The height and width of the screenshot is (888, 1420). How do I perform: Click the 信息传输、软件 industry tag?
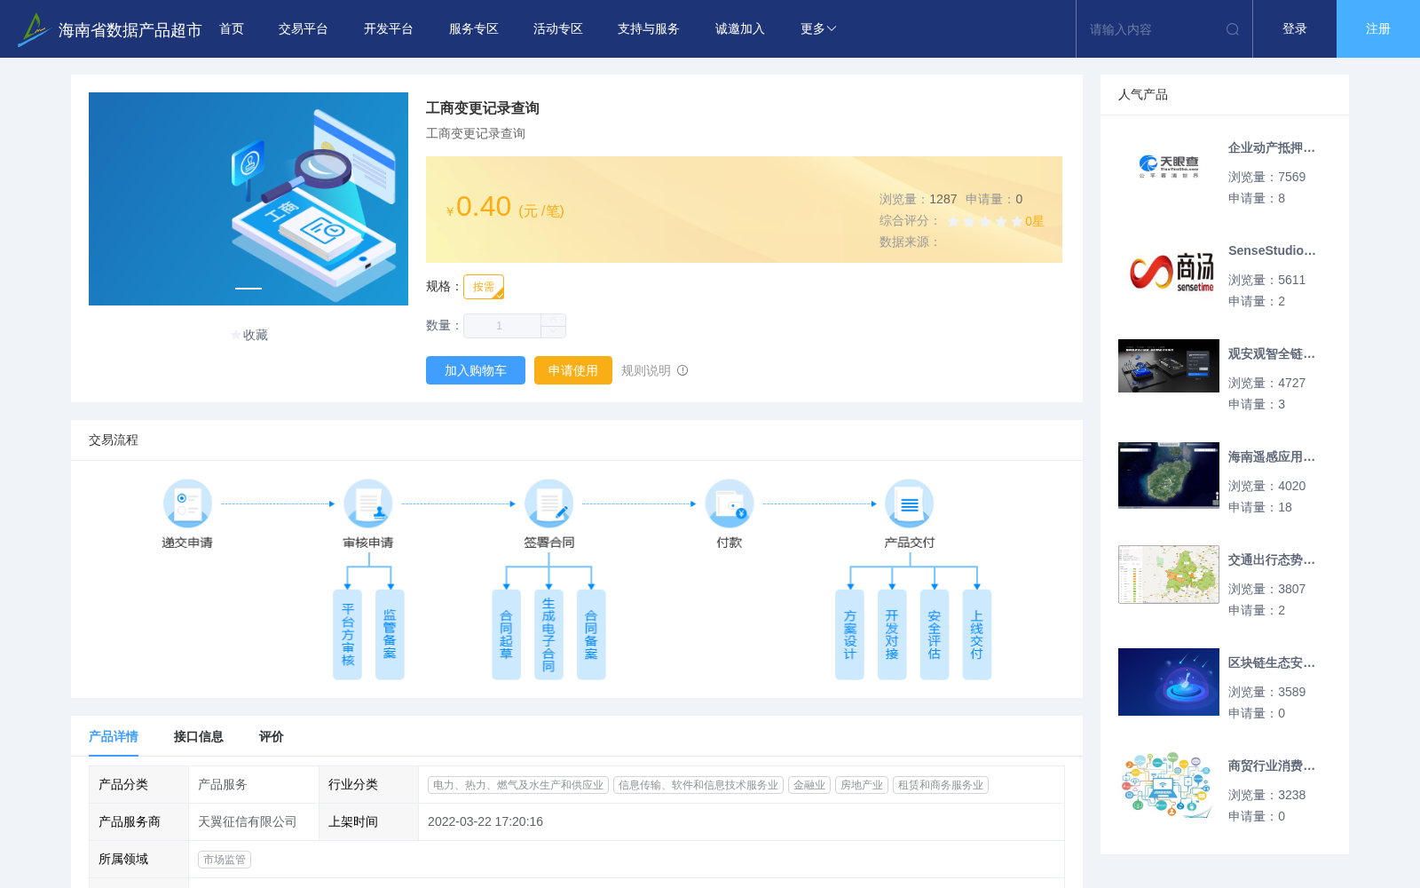698,785
